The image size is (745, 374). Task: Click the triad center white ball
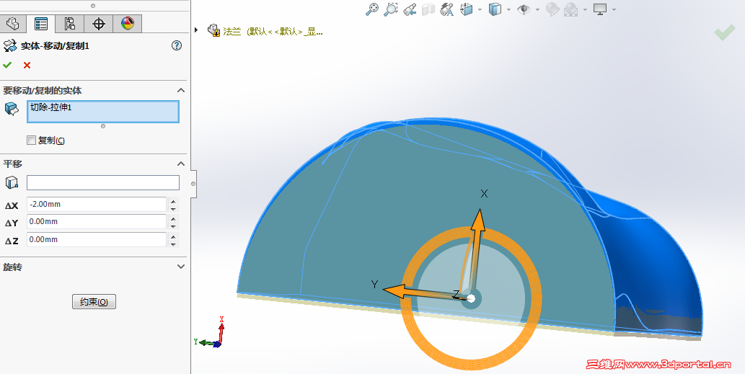coord(471,298)
